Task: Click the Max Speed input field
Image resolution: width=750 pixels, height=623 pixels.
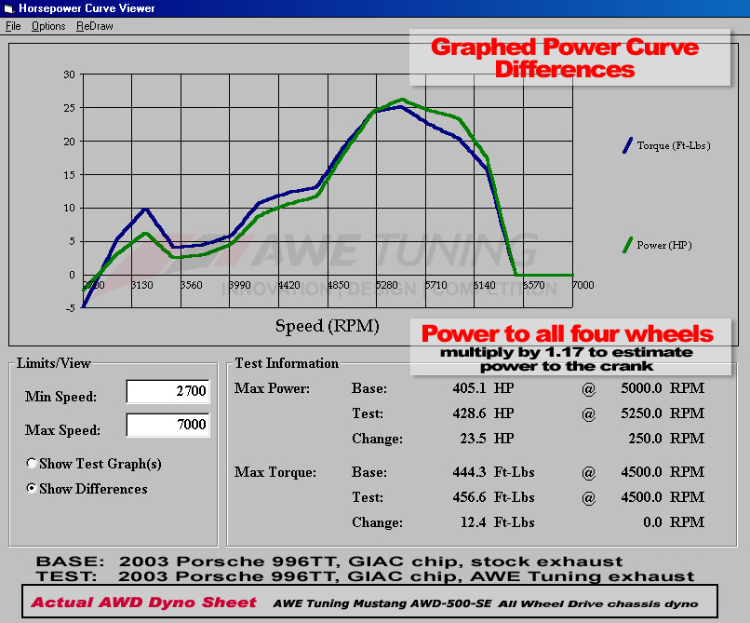Action: (x=167, y=425)
